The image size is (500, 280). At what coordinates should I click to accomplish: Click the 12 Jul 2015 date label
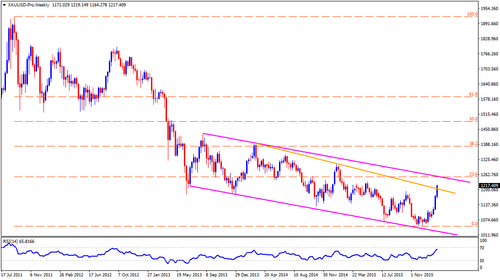coord(392,275)
